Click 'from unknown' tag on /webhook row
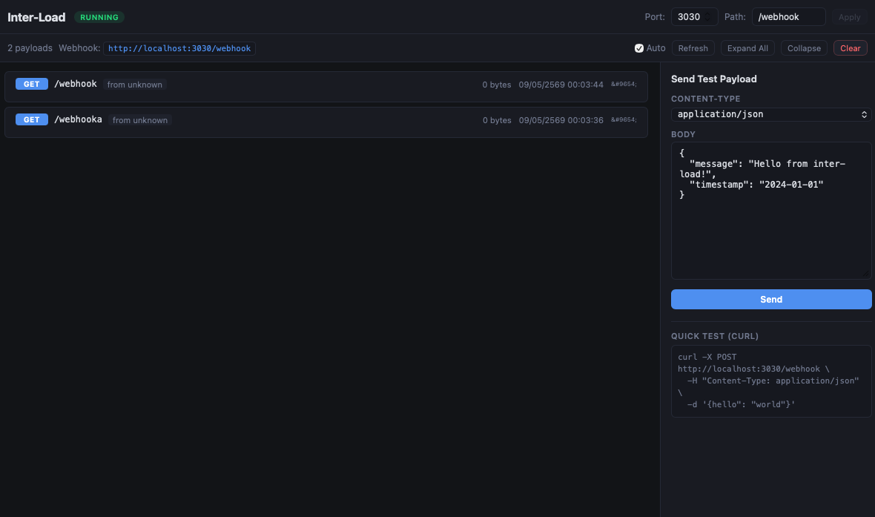This screenshot has width=875, height=517. click(134, 85)
